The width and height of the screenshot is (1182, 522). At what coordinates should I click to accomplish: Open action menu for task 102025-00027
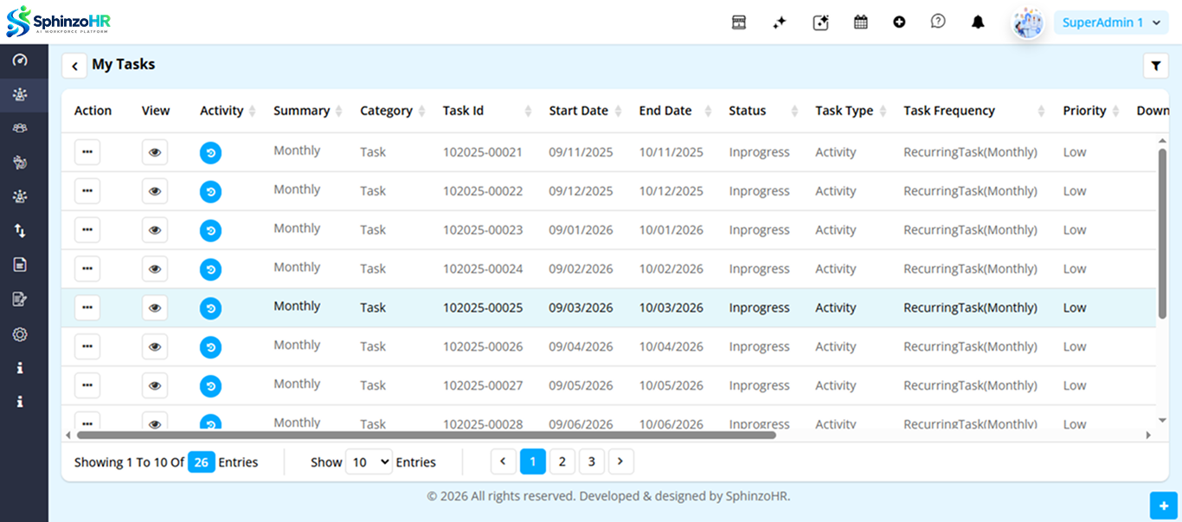[87, 385]
